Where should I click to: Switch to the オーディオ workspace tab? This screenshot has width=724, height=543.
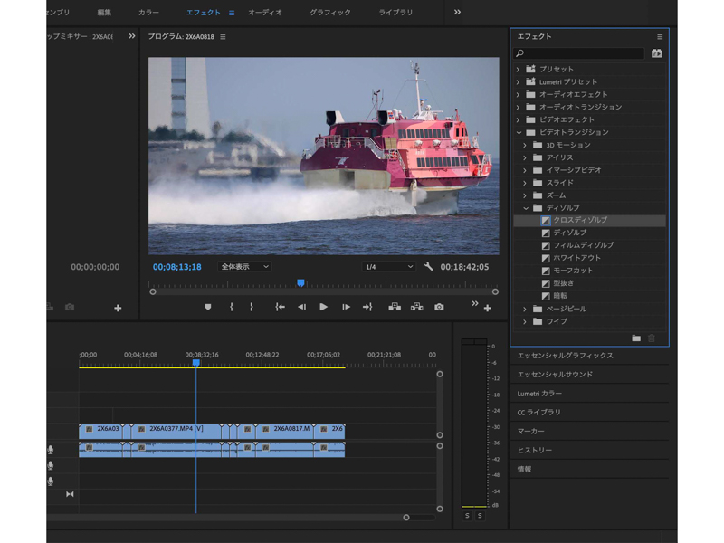(x=264, y=13)
